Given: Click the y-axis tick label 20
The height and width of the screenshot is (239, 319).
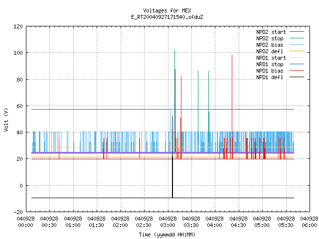Looking at the screenshot, I should pos(20,159).
